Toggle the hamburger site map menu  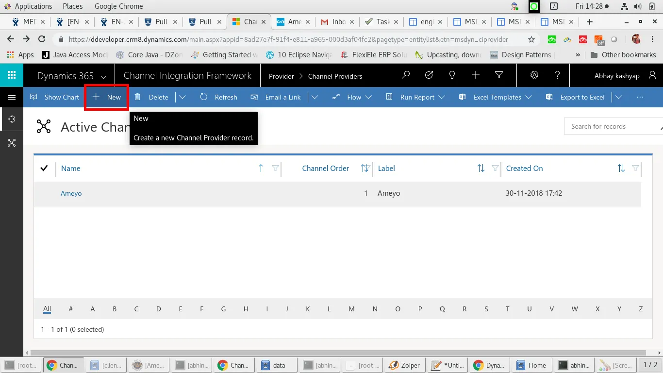(x=12, y=97)
